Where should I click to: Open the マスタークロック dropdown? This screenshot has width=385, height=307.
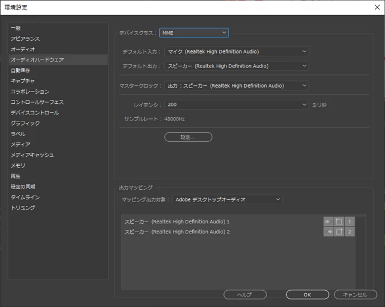tap(236, 85)
